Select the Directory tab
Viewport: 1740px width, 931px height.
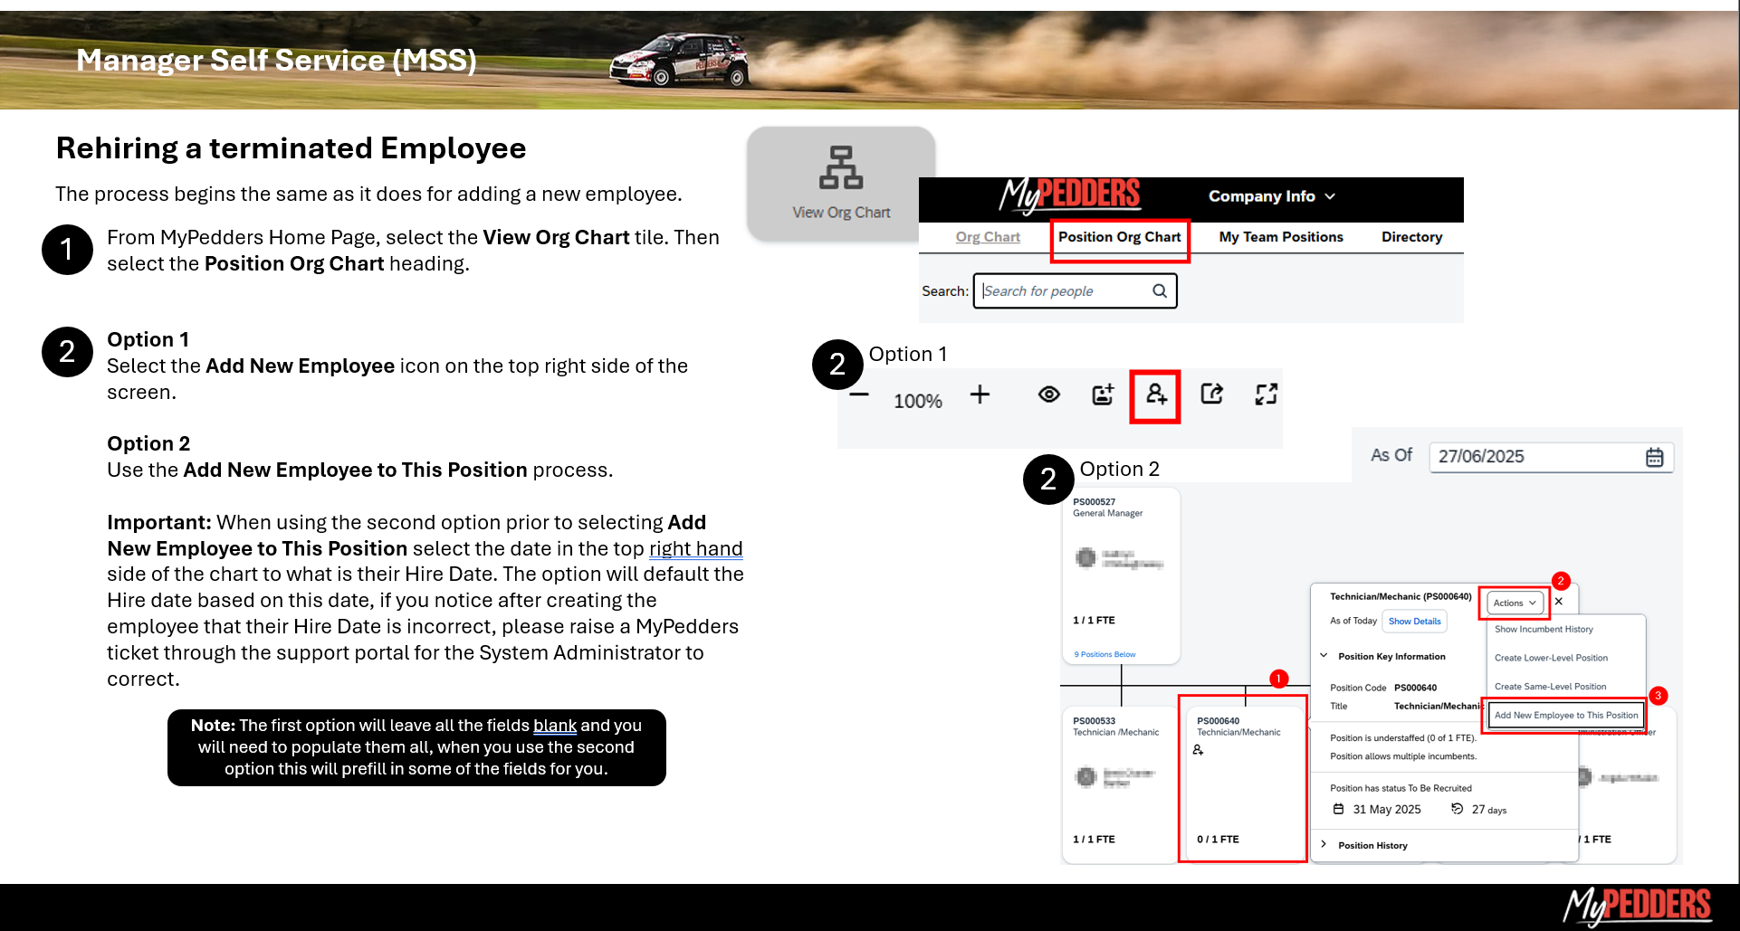coord(1411,237)
